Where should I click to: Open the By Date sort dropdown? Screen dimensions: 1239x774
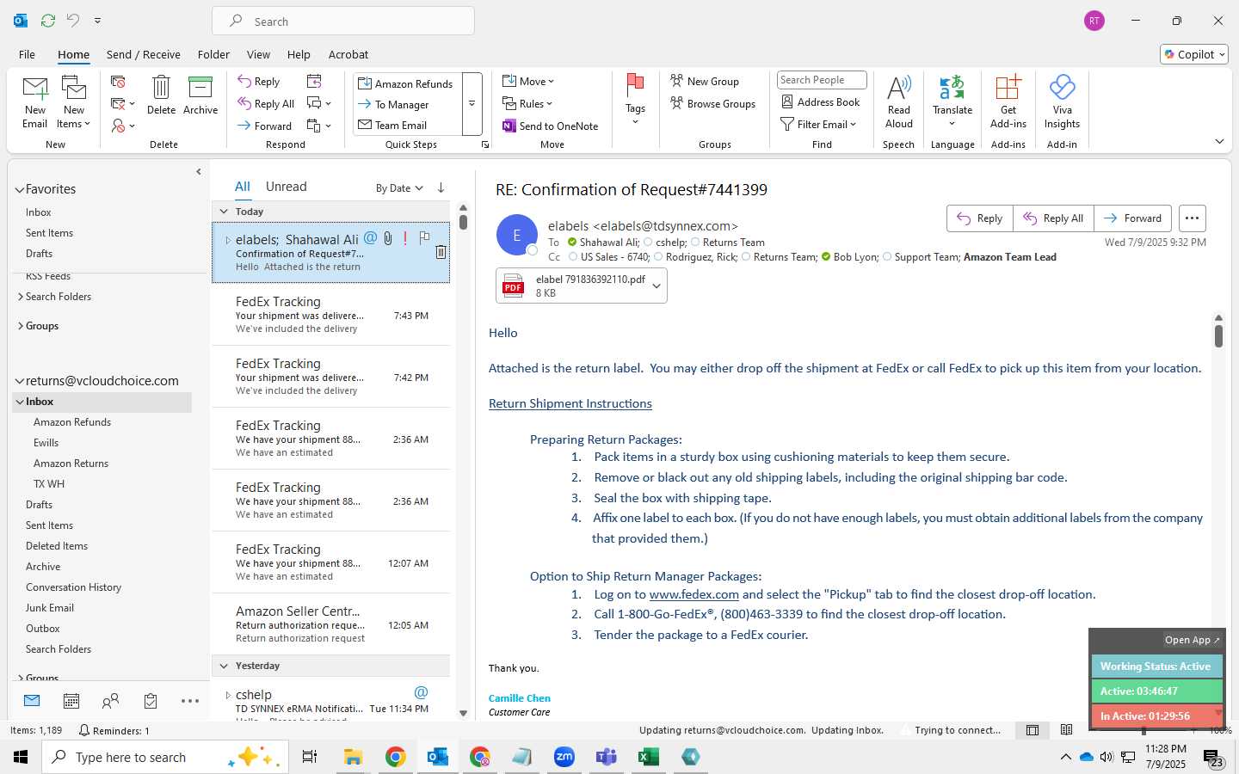click(399, 188)
